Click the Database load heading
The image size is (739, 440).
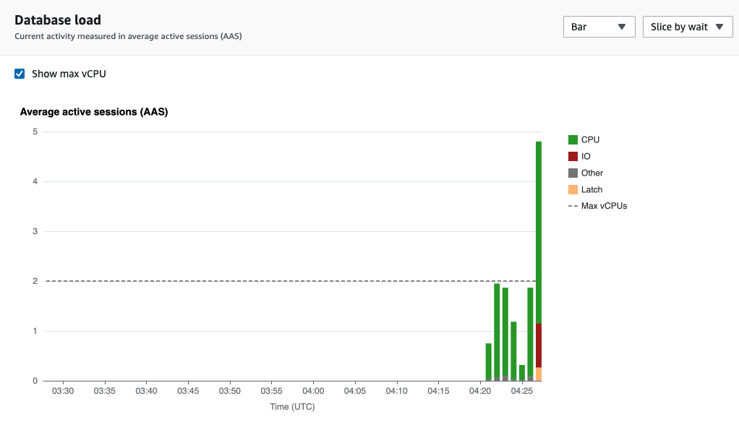coord(58,20)
